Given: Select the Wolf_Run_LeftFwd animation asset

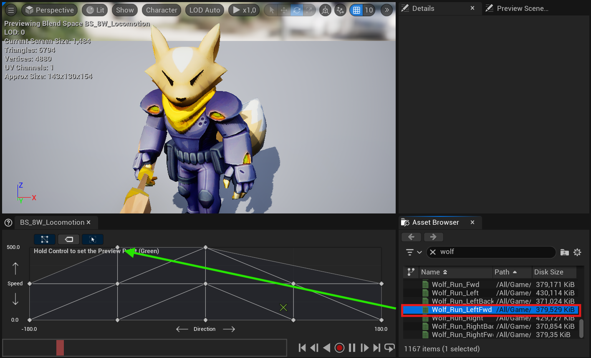Looking at the screenshot, I should [x=491, y=310].
